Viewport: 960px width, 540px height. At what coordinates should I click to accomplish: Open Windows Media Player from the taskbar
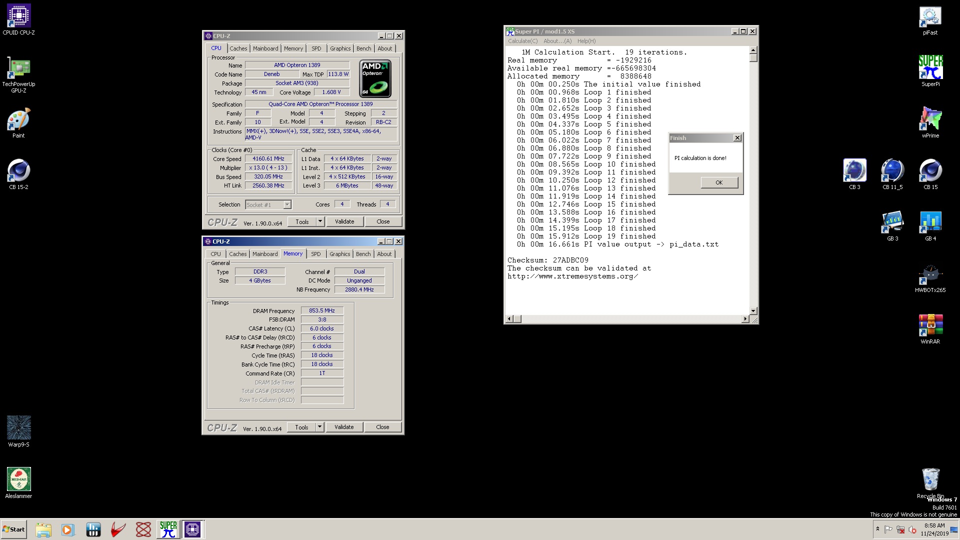click(67, 529)
